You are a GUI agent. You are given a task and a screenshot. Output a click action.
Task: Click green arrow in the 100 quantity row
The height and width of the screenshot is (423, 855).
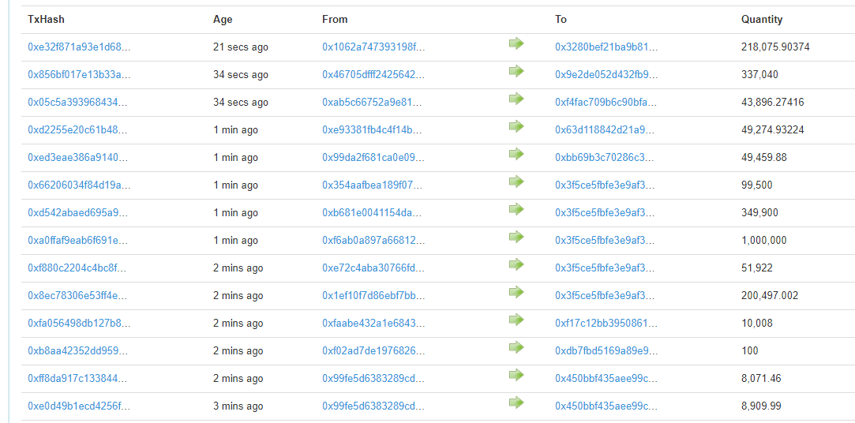tap(516, 347)
